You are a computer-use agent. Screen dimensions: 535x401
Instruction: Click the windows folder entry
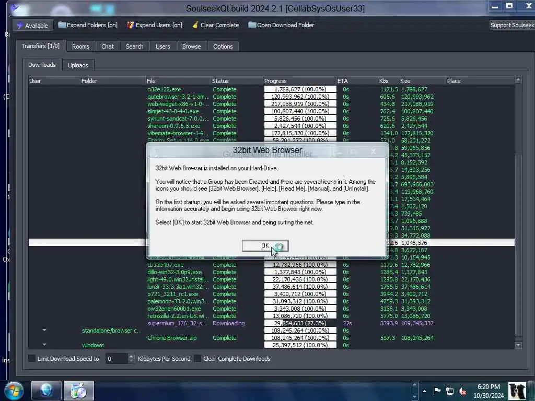(x=93, y=345)
